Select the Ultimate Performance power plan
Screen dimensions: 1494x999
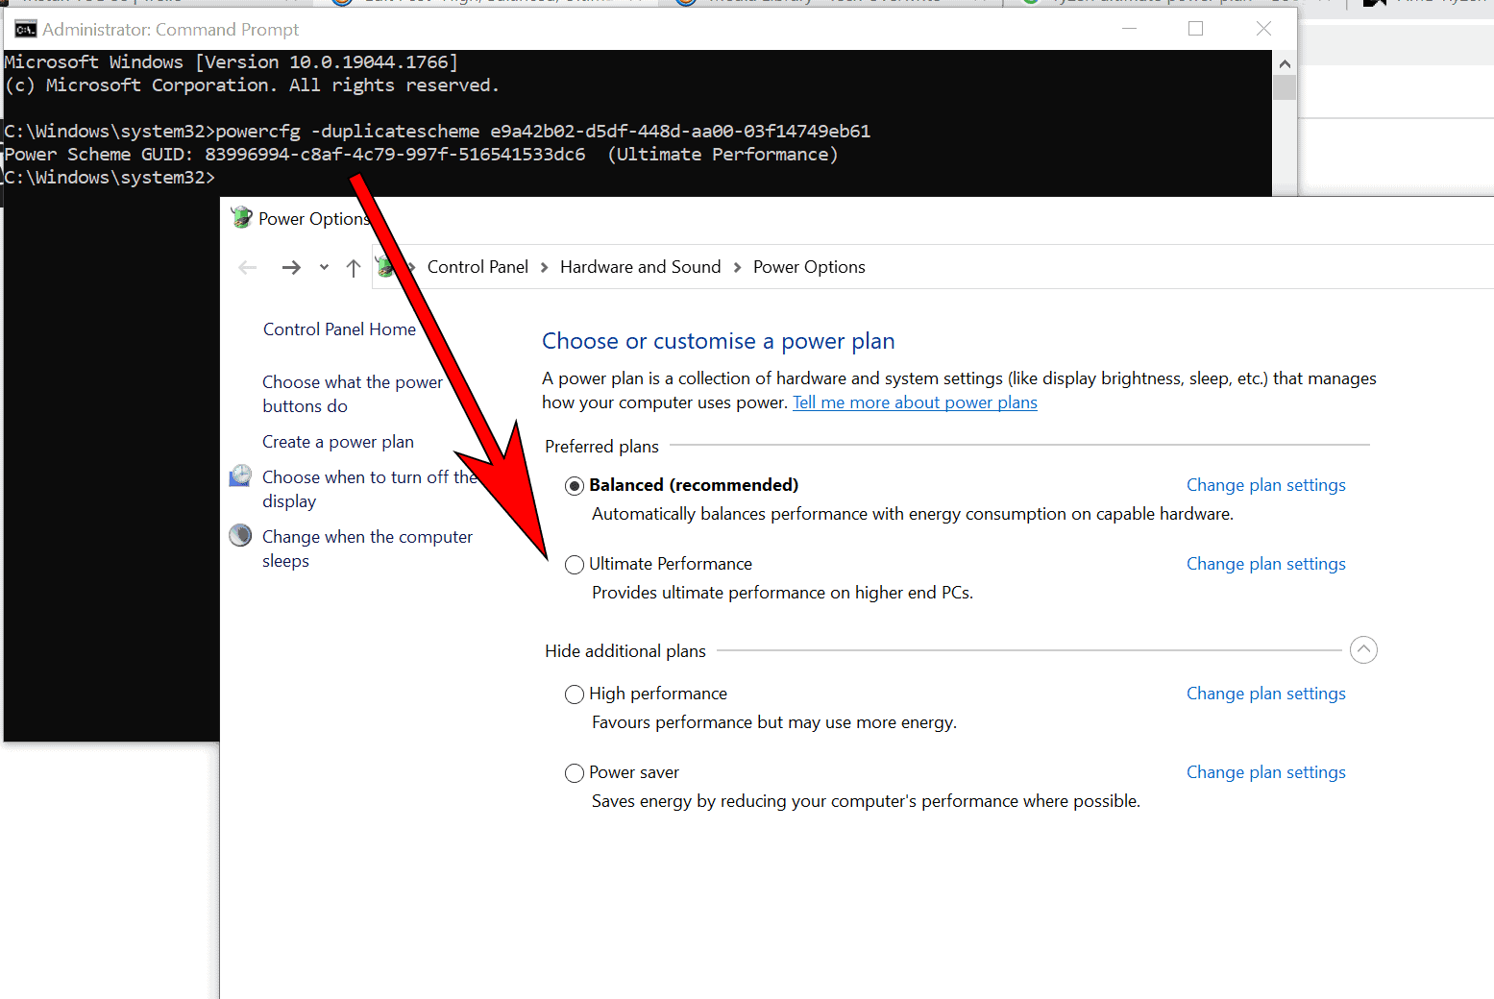point(575,565)
